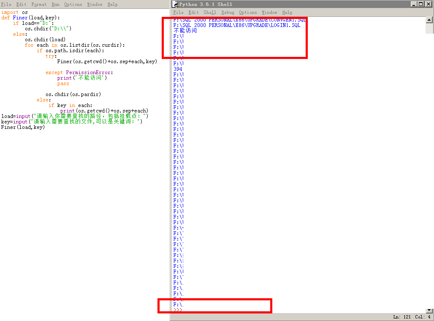
Task: Open the Run menu in the editor
Action: 55,4
